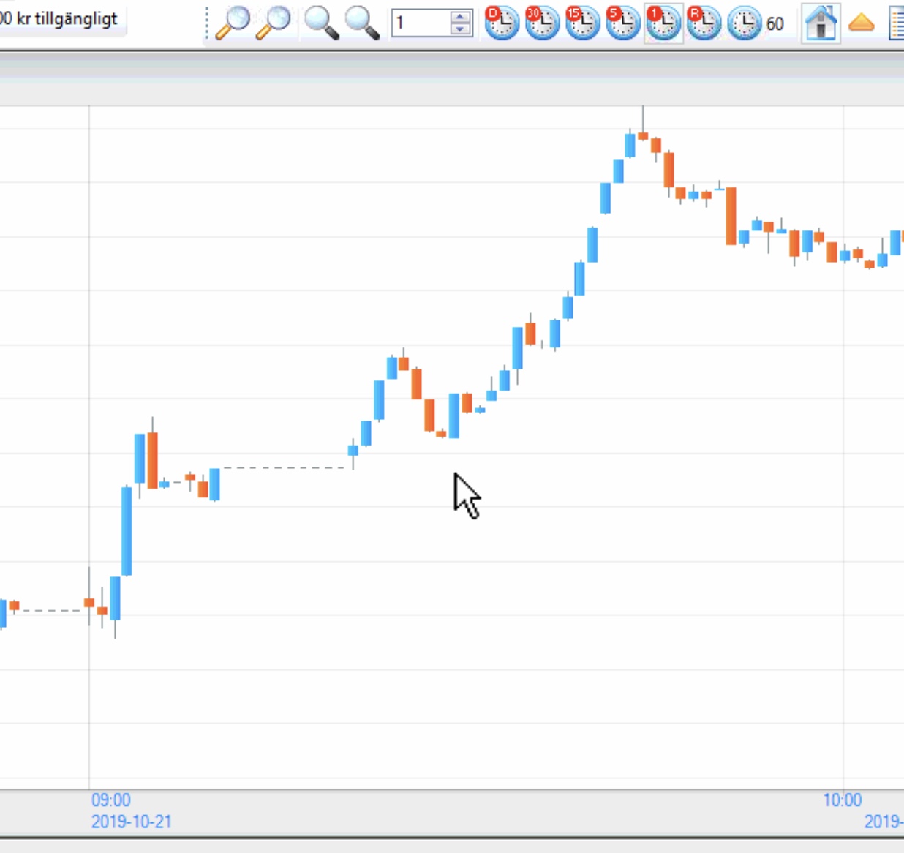Click the plain clock icon beside 60
Image resolution: width=904 pixels, height=853 pixels.
pos(744,23)
